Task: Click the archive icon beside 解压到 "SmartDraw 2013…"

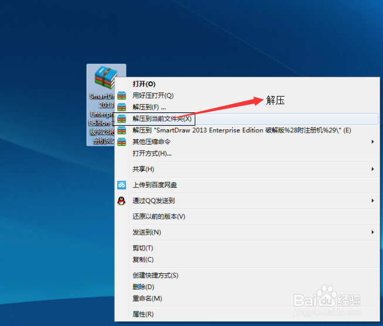Action: tap(121, 130)
